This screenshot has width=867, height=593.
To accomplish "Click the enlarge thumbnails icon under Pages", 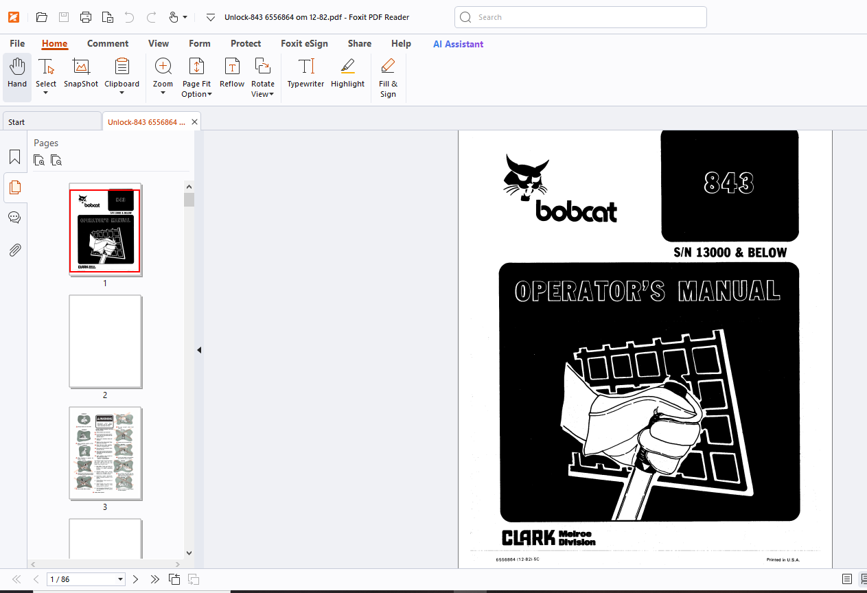I will tap(40, 160).
